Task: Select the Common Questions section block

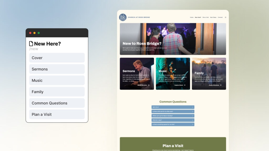Action: (x=57, y=103)
